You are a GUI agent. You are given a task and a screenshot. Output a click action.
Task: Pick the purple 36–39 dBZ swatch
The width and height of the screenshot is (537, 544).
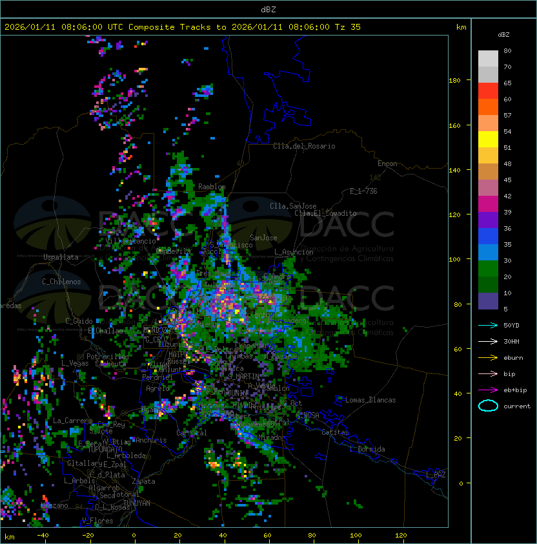488,220
